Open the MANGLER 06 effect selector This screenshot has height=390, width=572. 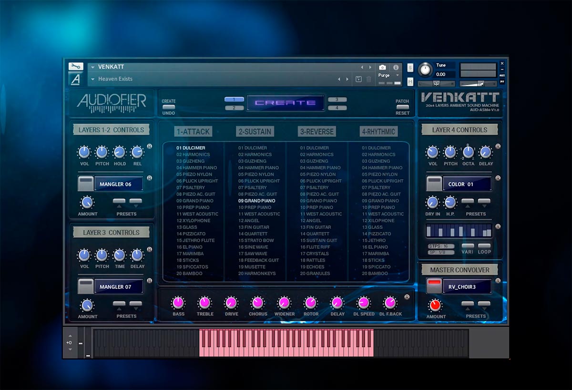coord(119,184)
